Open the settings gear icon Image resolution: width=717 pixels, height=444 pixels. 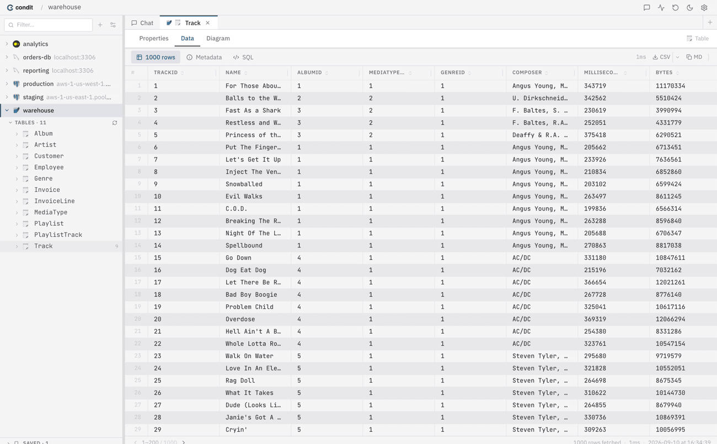pos(704,8)
